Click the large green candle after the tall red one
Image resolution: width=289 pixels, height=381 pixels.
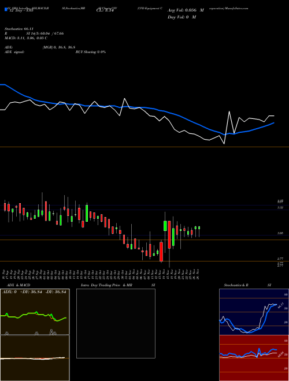tap(173, 237)
